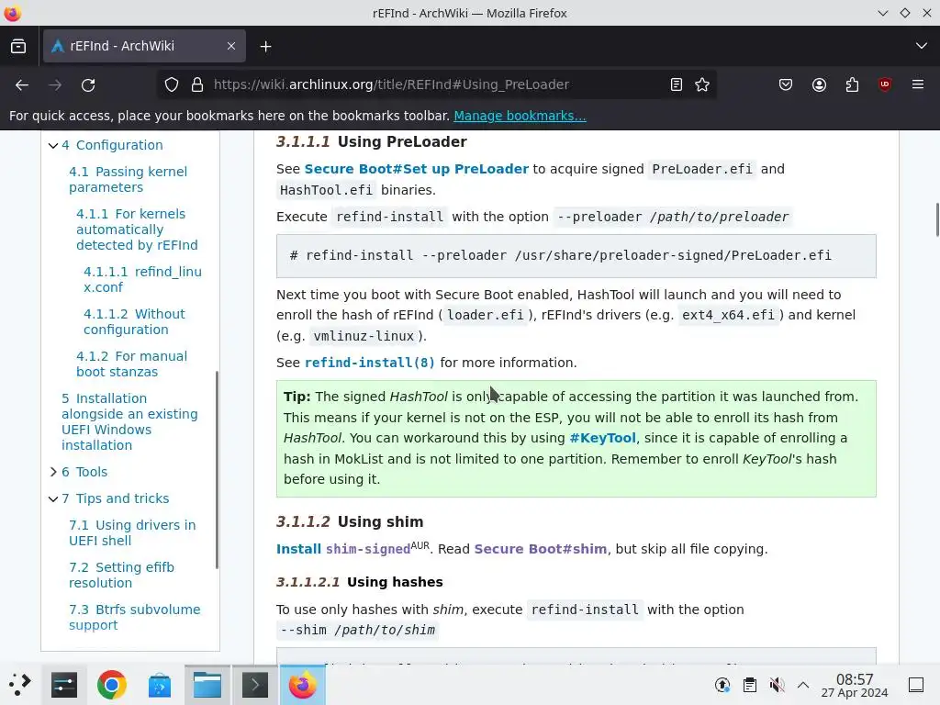Viewport: 940px width, 705px height.
Task: Open 7.3 Btrfs subvolume support entry
Action: click(134, 617)
